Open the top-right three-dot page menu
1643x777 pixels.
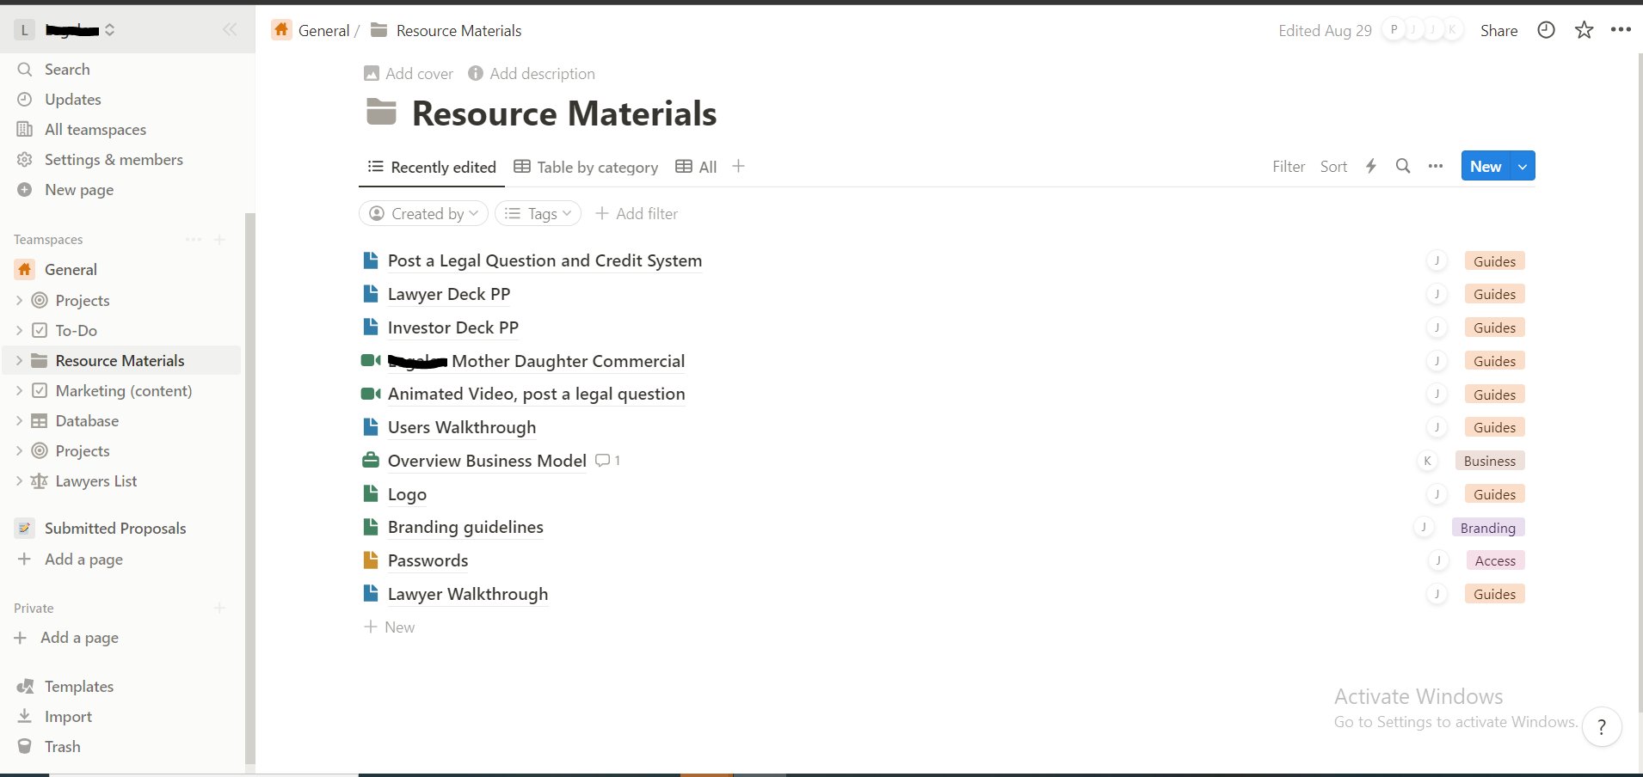pos(1621,30)
